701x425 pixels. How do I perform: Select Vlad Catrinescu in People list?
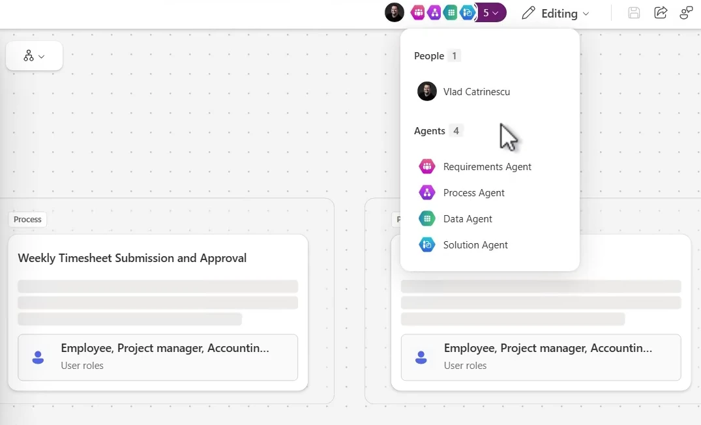(490, 92)
